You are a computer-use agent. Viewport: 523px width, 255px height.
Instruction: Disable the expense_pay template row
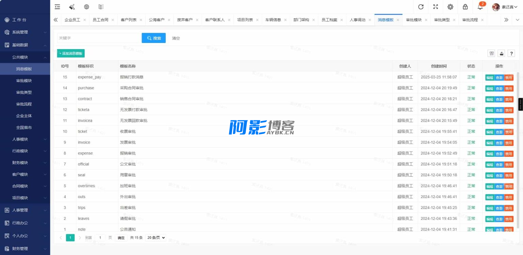point(508,77)
